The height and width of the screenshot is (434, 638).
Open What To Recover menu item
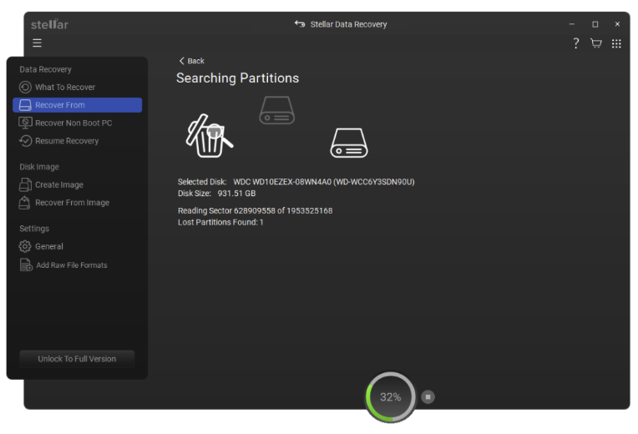(65, 87)
